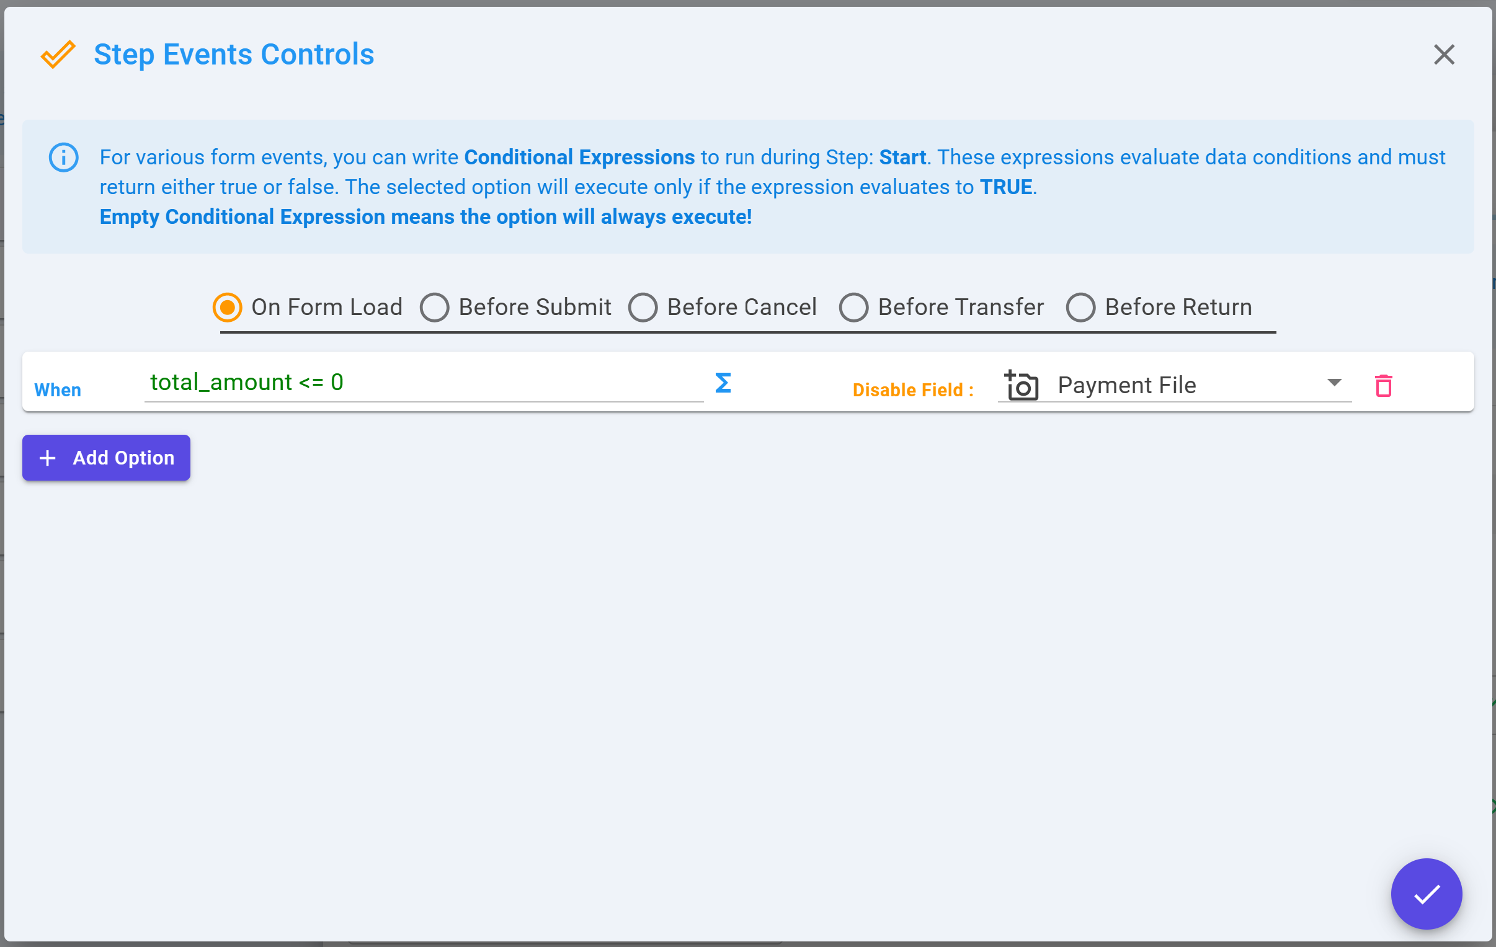Delete the Payment File option row

[1384, 385]
